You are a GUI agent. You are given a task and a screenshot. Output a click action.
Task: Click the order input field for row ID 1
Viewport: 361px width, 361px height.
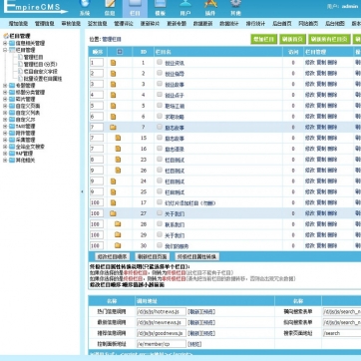point(97,63)
